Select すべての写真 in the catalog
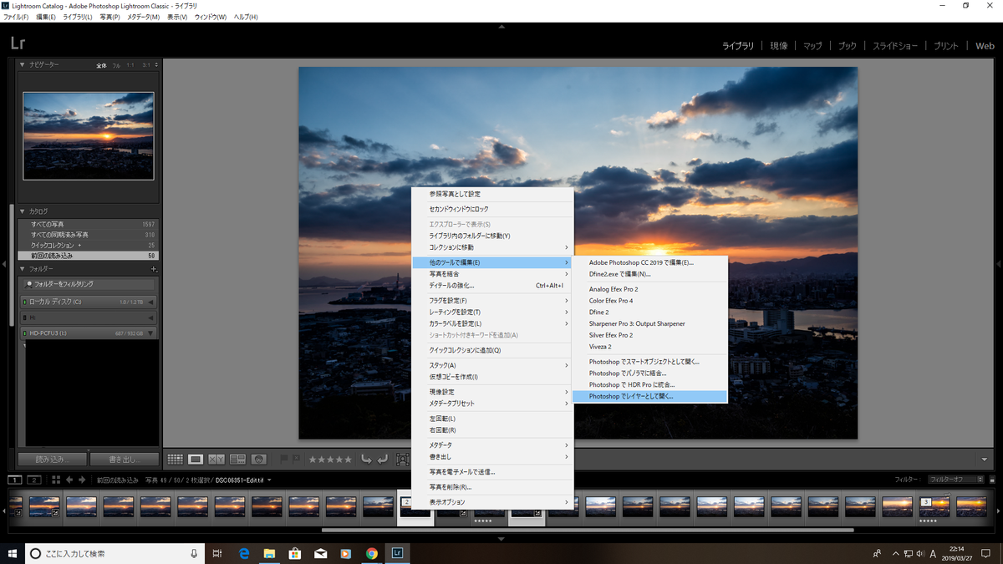The image size is (1003, 564). (89, 224)
